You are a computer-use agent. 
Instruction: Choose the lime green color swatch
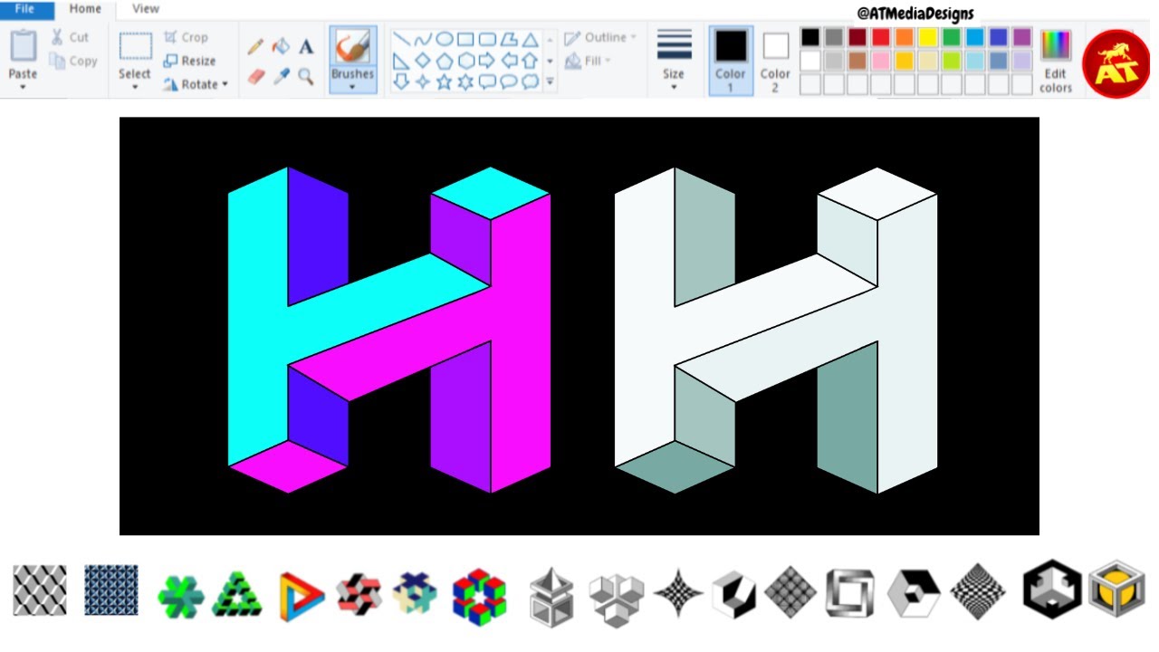click(x=951, y=61)
